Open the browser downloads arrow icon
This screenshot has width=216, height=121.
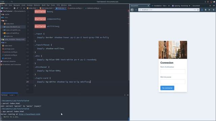[x=202, y=10]
